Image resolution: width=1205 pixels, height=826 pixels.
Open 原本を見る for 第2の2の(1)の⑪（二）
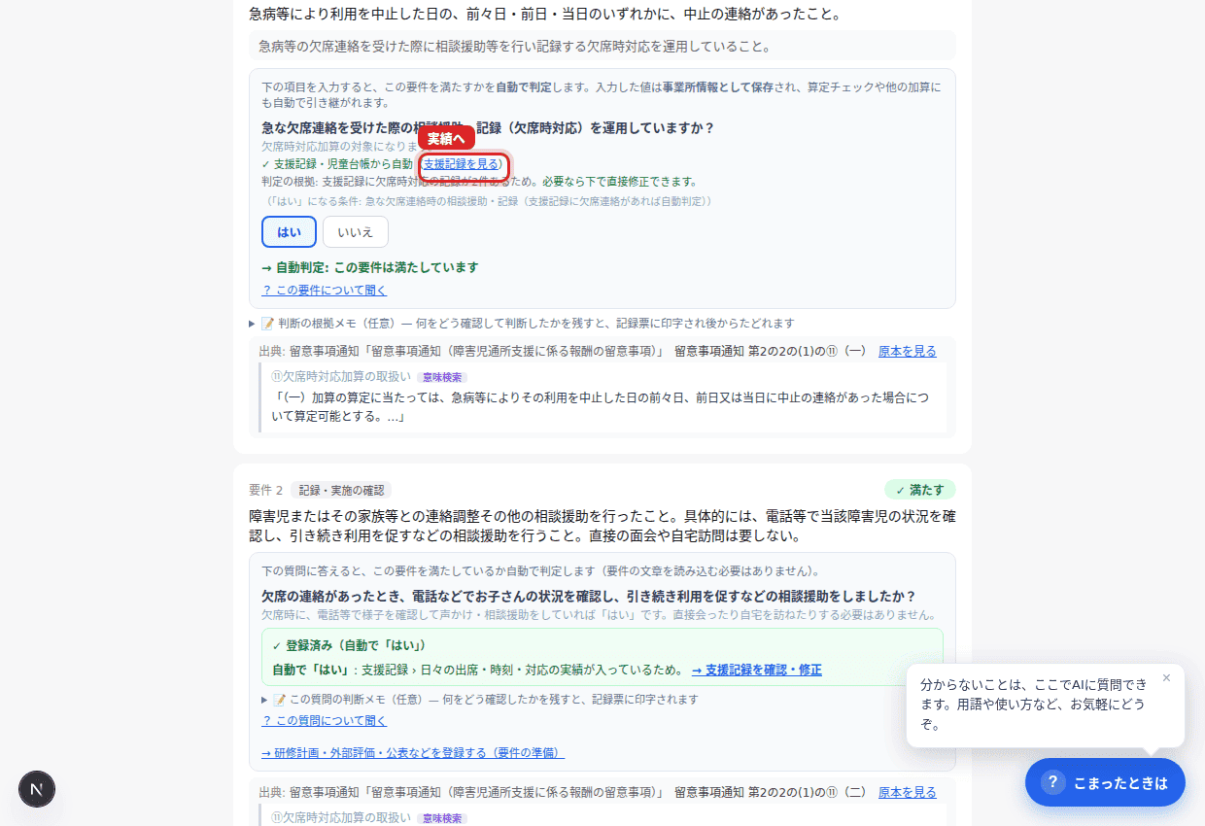[x=908, y=792]
